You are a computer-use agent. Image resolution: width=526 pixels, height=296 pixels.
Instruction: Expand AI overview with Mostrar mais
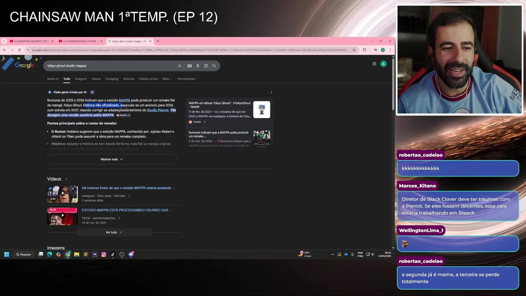pos(112,159)
